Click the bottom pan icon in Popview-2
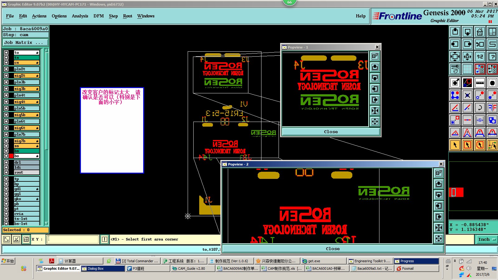This screenshot has width=498, height=280. click(x=439, y=238)
